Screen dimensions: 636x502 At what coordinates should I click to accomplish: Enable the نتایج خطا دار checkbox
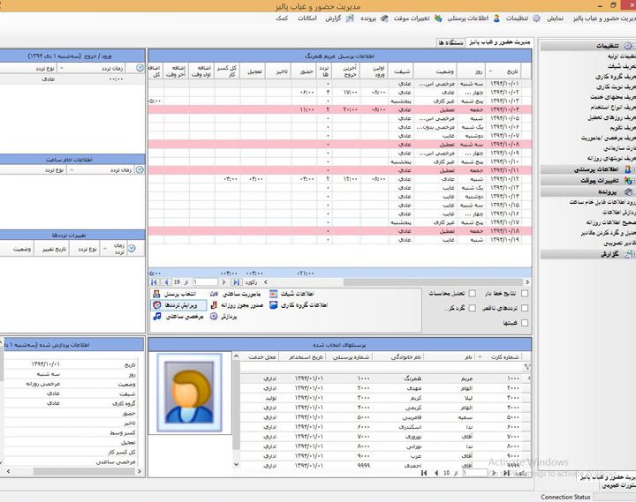click(x=526, y=294)
